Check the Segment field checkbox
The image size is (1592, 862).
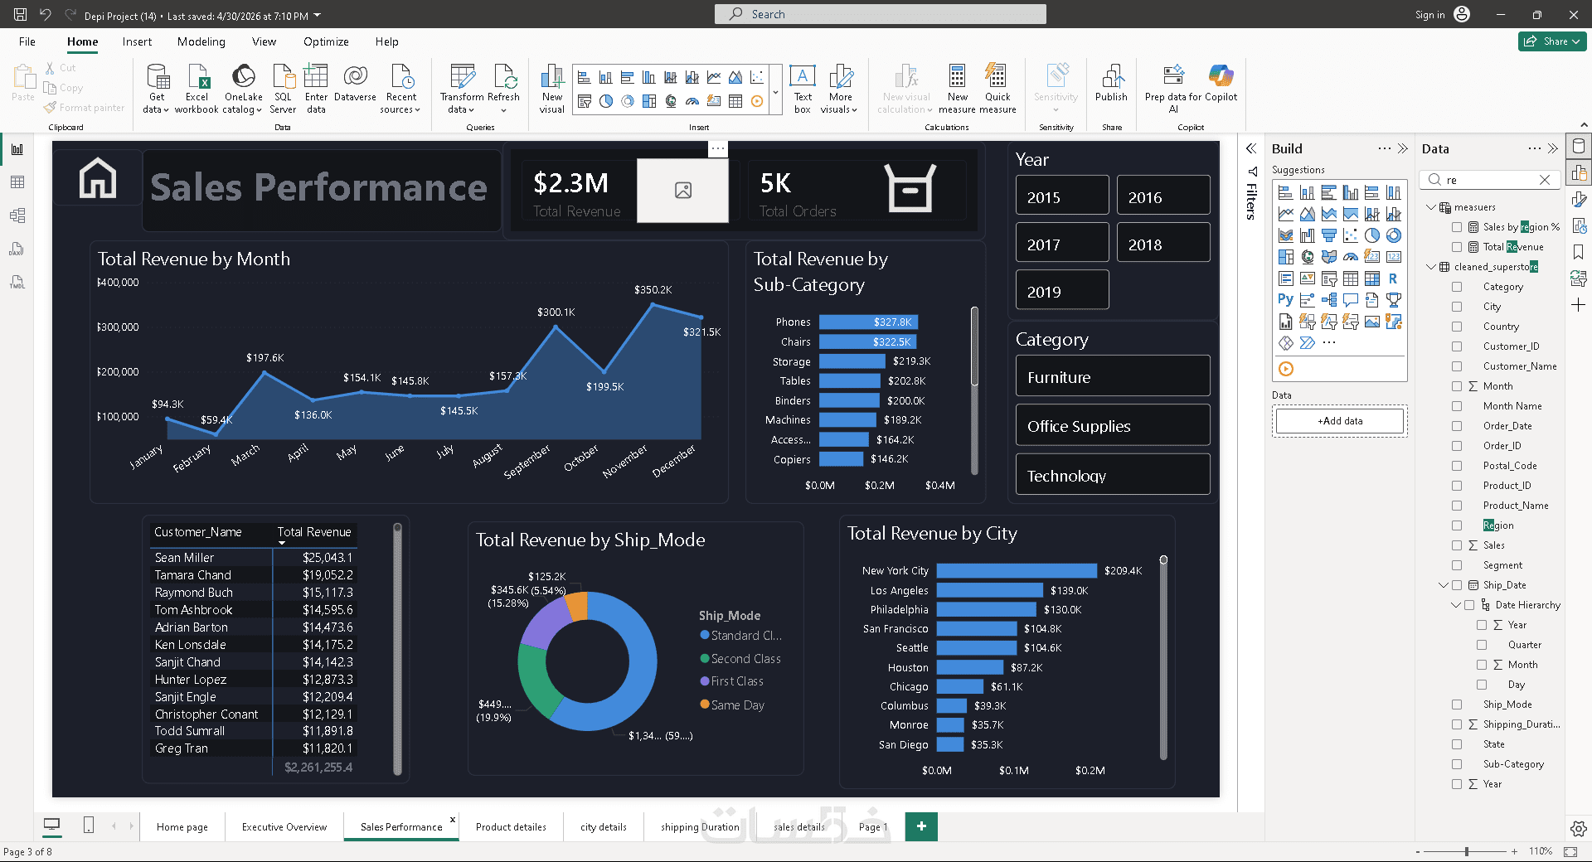(x=1457, y=565)
